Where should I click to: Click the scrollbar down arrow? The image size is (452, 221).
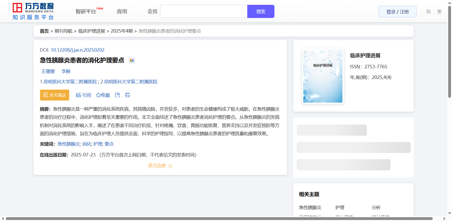click(450, 213)
